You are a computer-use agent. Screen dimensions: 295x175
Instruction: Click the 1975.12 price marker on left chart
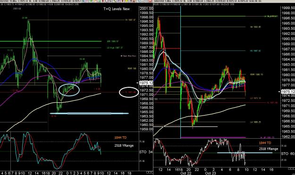146,83
